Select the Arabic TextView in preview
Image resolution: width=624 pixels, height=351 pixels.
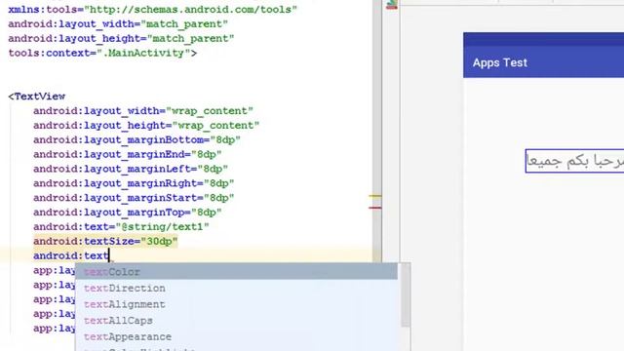[574, 161]
